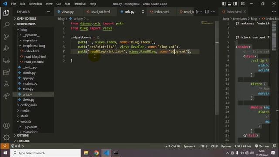Open the View menu
Screen dimensions: 279x157
pyautogui.click(x=49, y=4)
